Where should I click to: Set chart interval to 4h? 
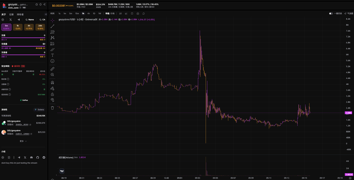[x=88, y=13]
